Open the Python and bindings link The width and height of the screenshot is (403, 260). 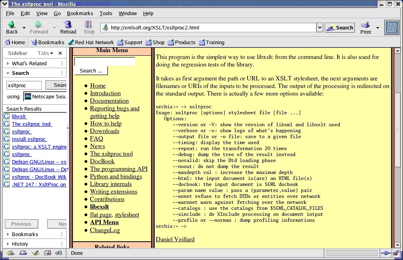(x=116, y=176)
